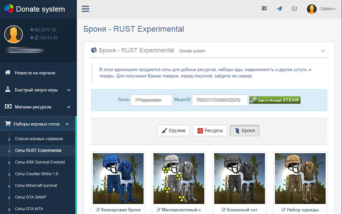Viewport: 342px width, 214px height.
Task: Click into the SteamID input field
Action: pos(220,100)
